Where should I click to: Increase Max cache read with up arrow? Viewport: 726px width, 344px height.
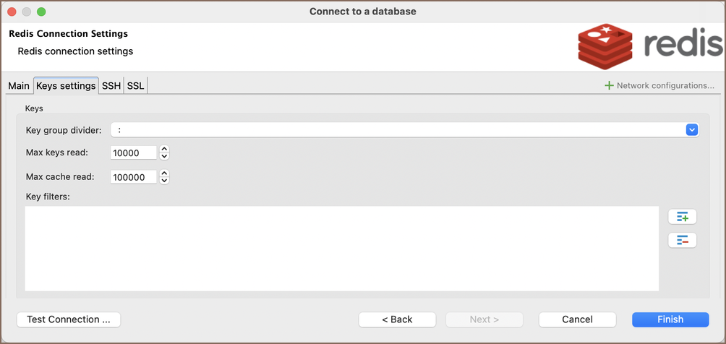(x=164, y=173)
